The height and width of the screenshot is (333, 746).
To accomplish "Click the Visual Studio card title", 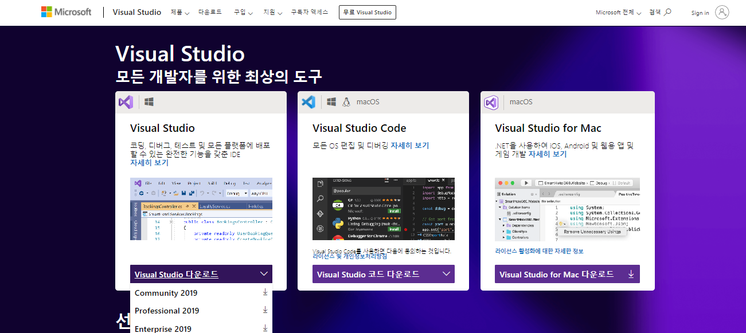I will (162, 128).
